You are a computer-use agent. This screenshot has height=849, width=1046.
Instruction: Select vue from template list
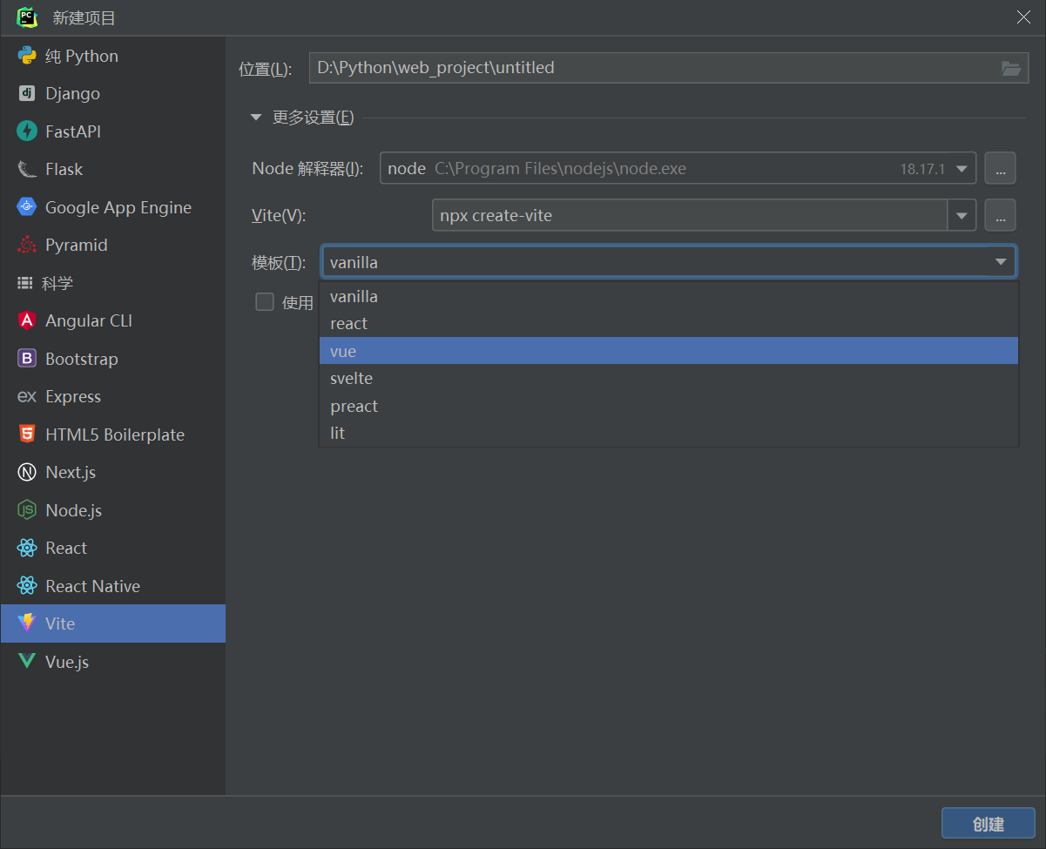click(x=669, y=351)
